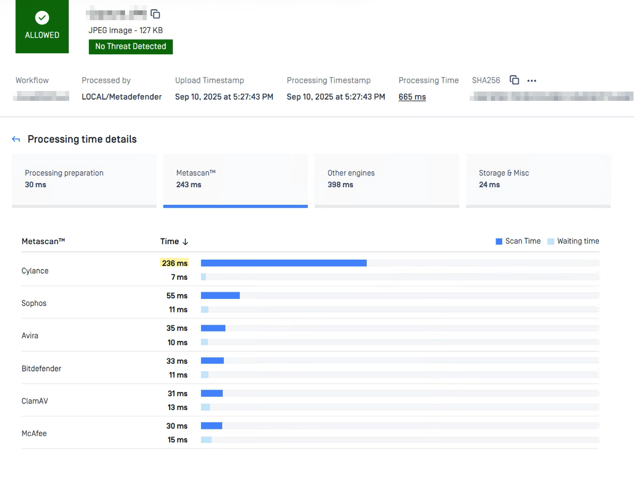Screen dimensions: 634x480
Task: Click the McAfee waiting time bar
Action: [206, 440]
